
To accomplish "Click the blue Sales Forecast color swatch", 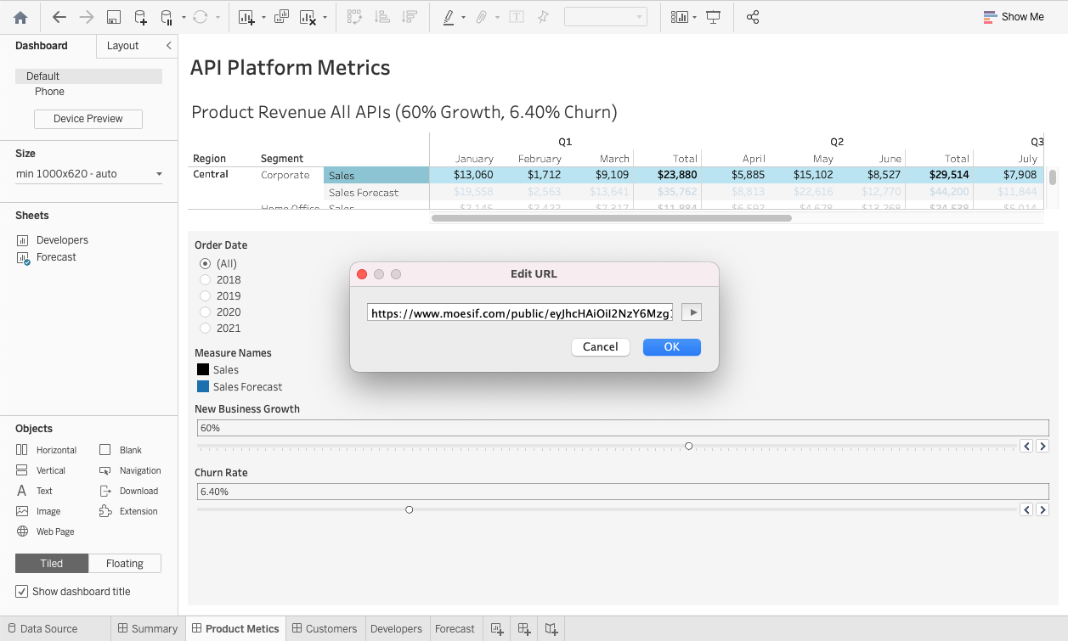I will coord(203,386).
